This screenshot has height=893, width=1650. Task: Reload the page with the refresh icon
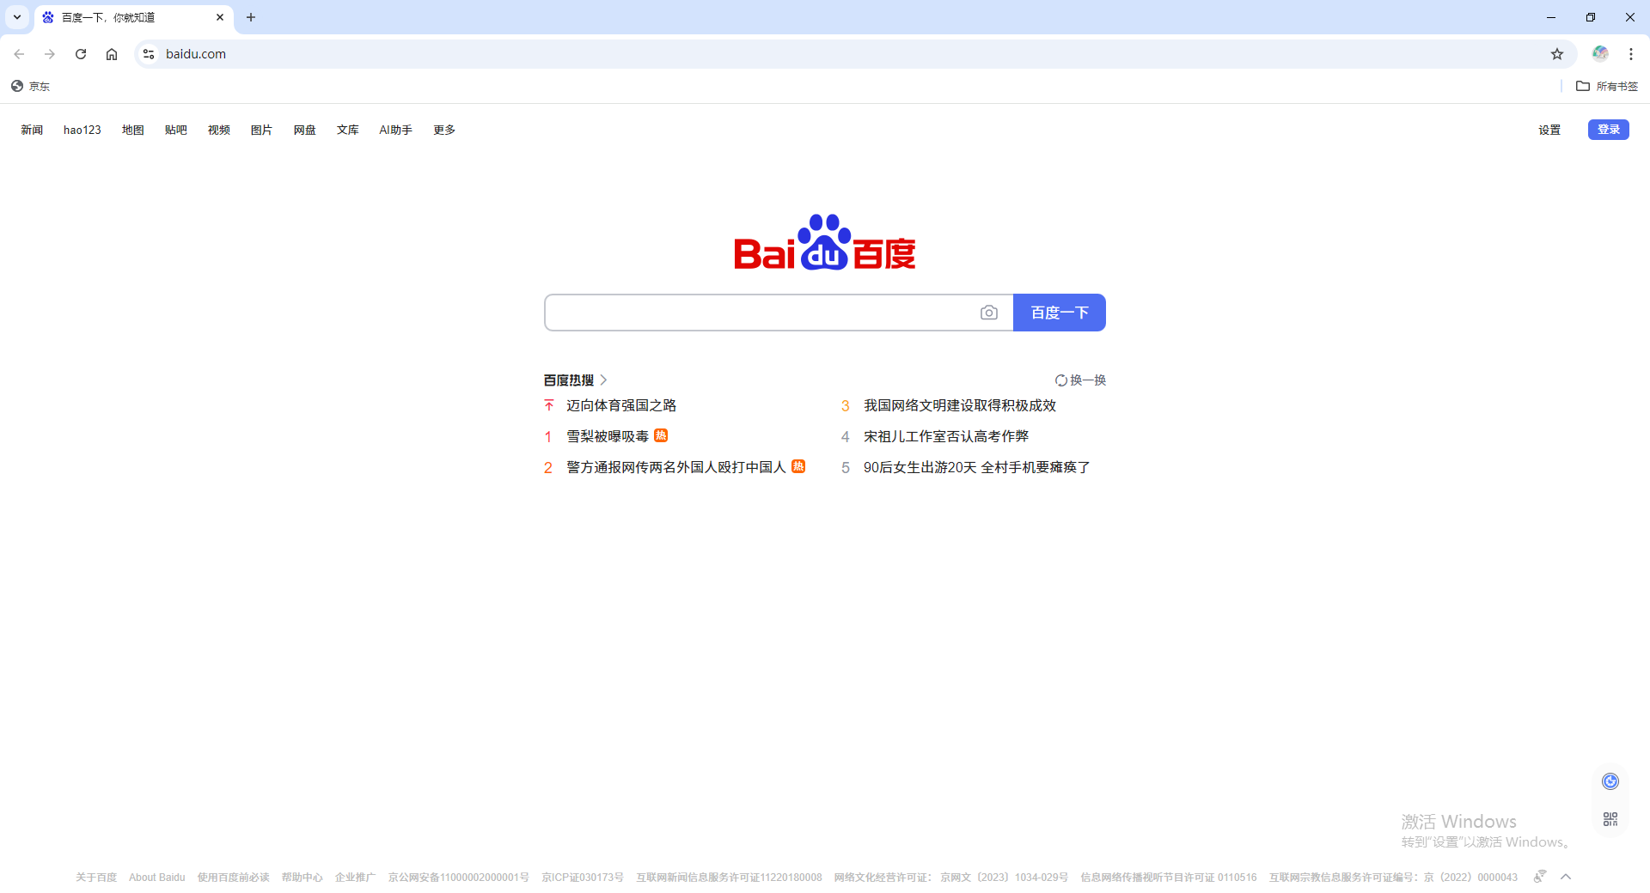[81, 54]
